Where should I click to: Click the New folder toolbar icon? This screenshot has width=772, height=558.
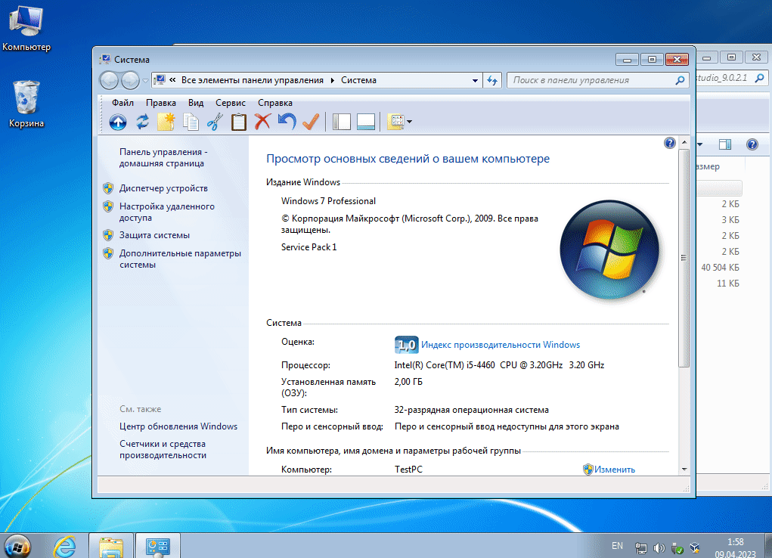click(166, 122)
